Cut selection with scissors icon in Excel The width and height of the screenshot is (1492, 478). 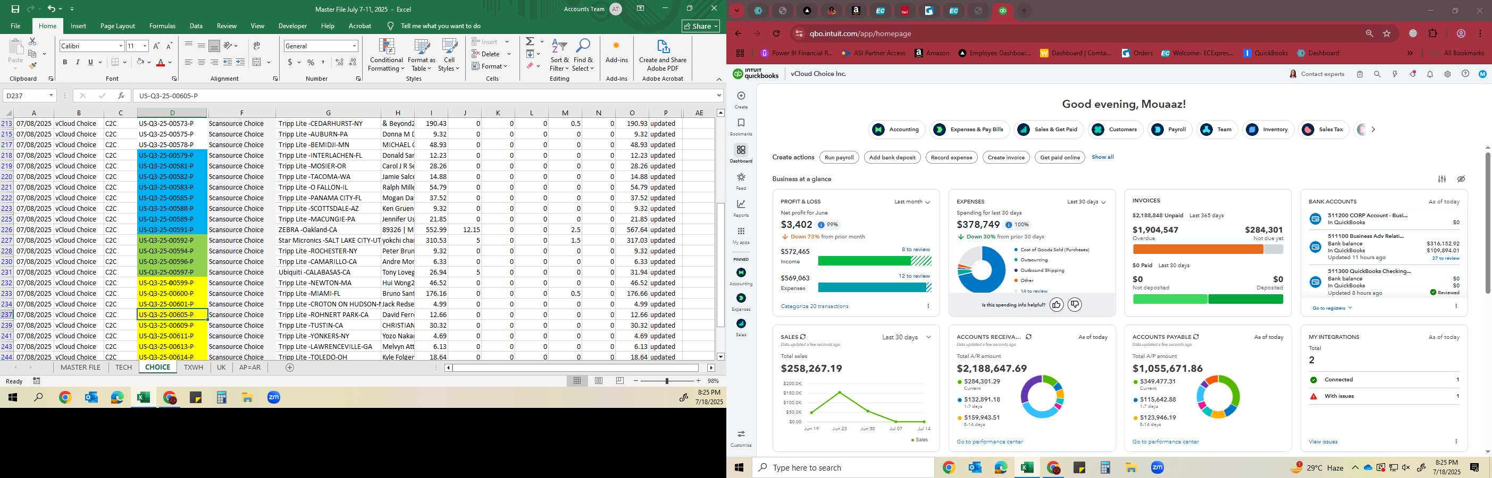(x=32, y=41)
